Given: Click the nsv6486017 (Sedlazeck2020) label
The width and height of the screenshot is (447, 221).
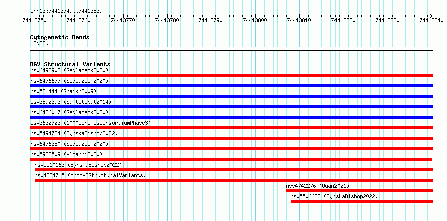Looking at the screenshot, I should tap(69, 112).
